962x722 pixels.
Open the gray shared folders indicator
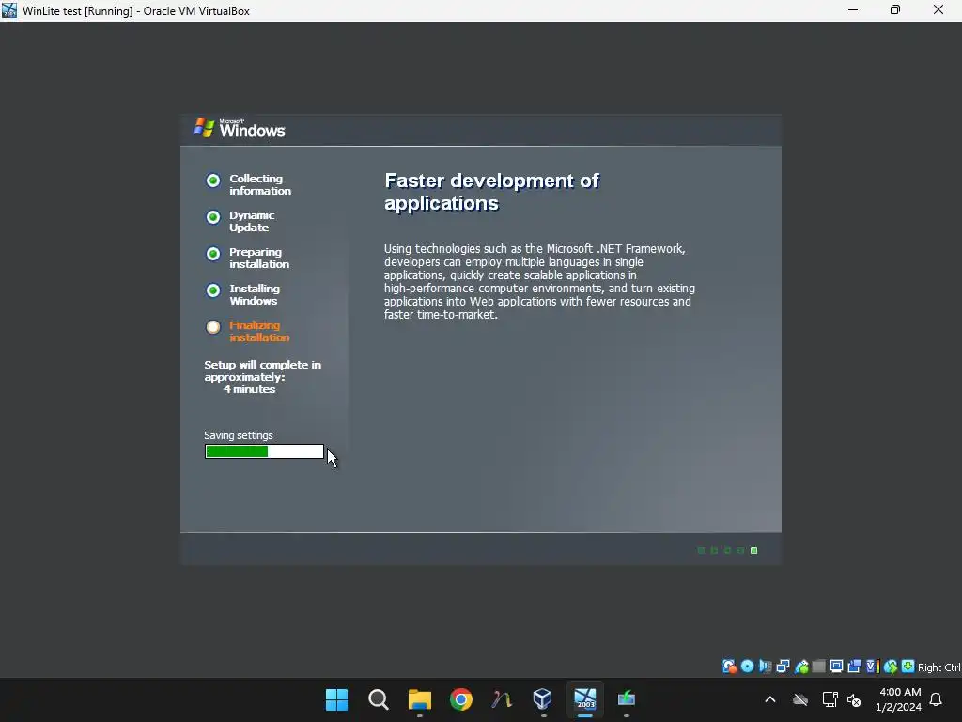[x=818, y=667]
